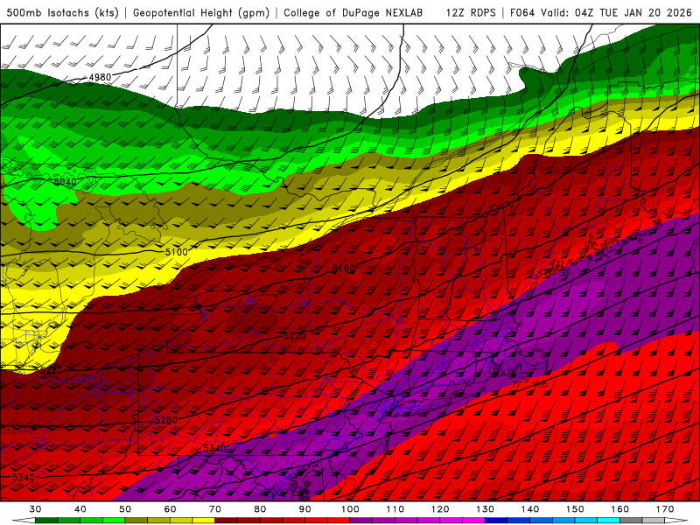This screenshot has height=525, width=700.
Task: Select the "Geopotential Height (gpm)" header label
Action: [201, 12]
